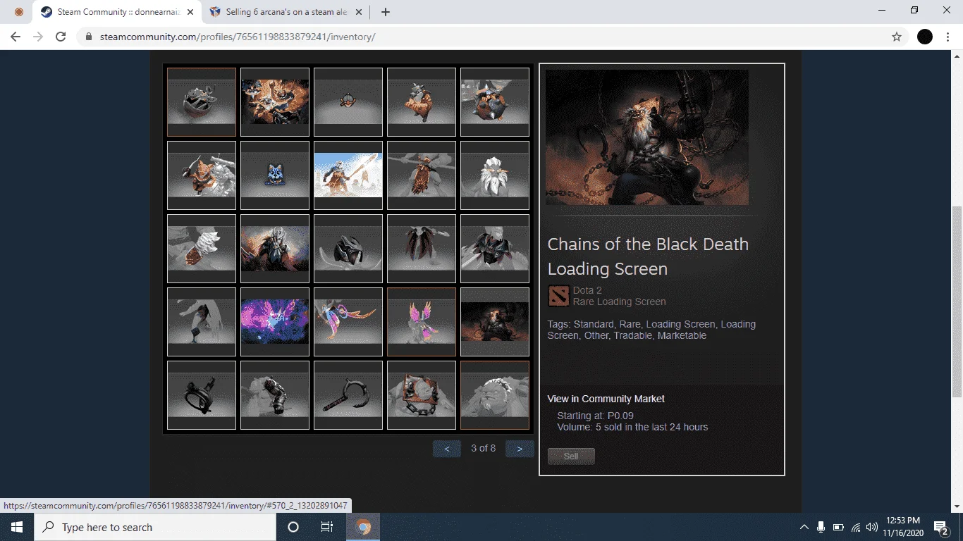The width and height of the screenshot is (963, 541).
Task: Show hidden system tray icons
Action: [804, 527]
